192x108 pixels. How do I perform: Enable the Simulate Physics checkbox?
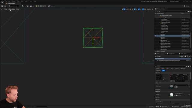(x=170, y=102)
